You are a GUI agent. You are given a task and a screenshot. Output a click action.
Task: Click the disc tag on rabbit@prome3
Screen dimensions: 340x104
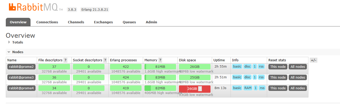coord(247,77)
